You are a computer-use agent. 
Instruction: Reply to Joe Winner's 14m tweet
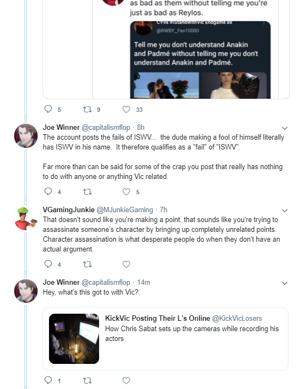pyautogui.click(x=48, y=380)
